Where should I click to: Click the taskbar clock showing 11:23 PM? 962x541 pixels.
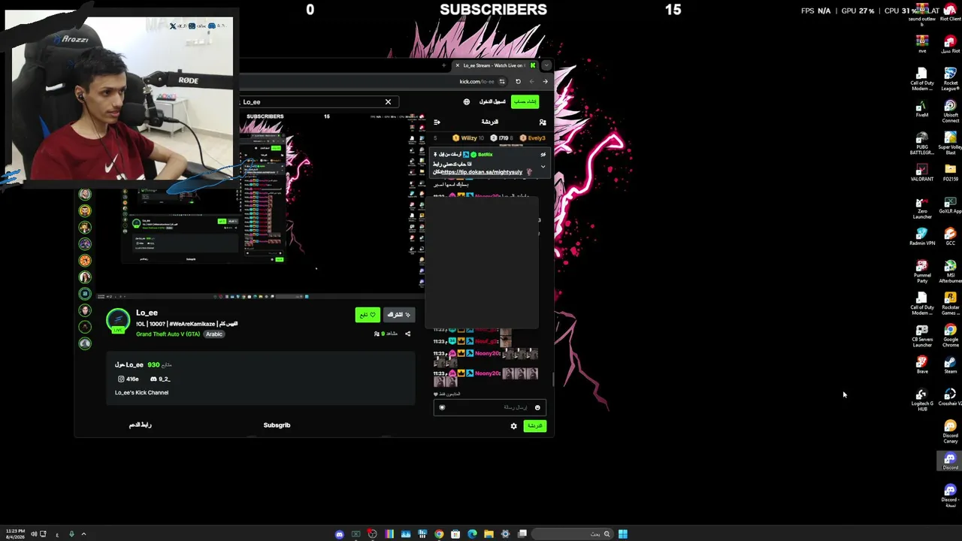[14, 534]
